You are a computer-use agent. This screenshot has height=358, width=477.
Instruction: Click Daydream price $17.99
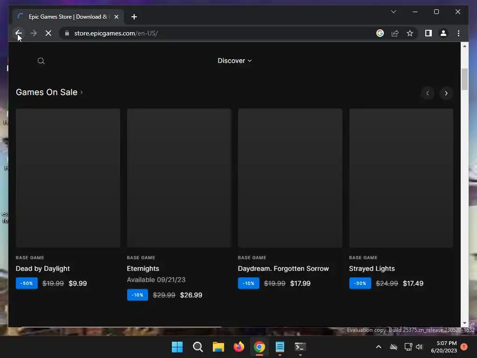[x=300, y=283]
